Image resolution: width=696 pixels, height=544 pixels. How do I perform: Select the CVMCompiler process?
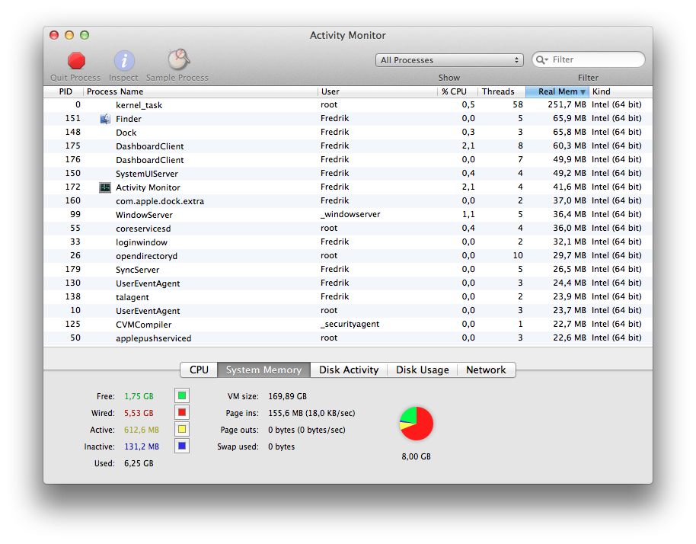(348, 325)
